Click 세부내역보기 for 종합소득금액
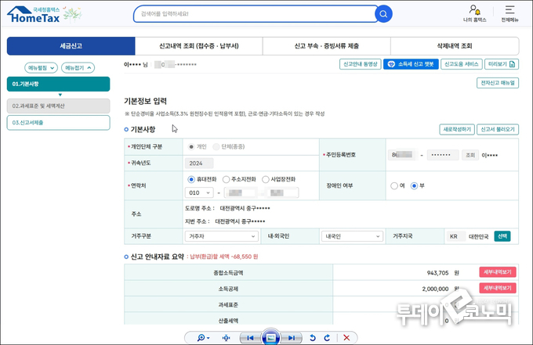Image resolution: width=533 pixels, height=345 pixels. pyautogui.click(x=497, y=272)
